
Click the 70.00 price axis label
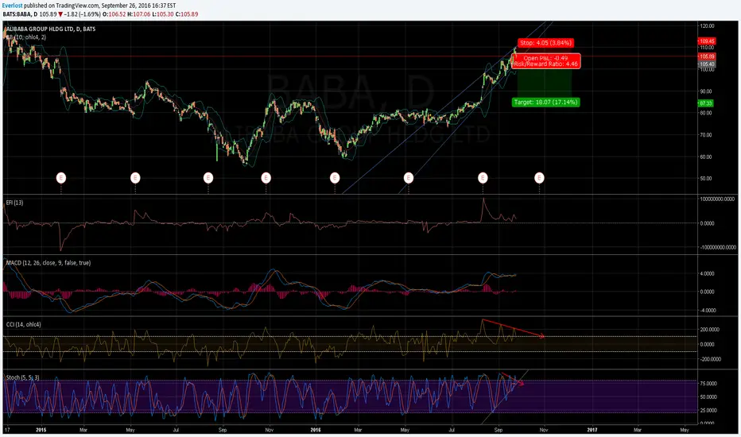[706, 134]
